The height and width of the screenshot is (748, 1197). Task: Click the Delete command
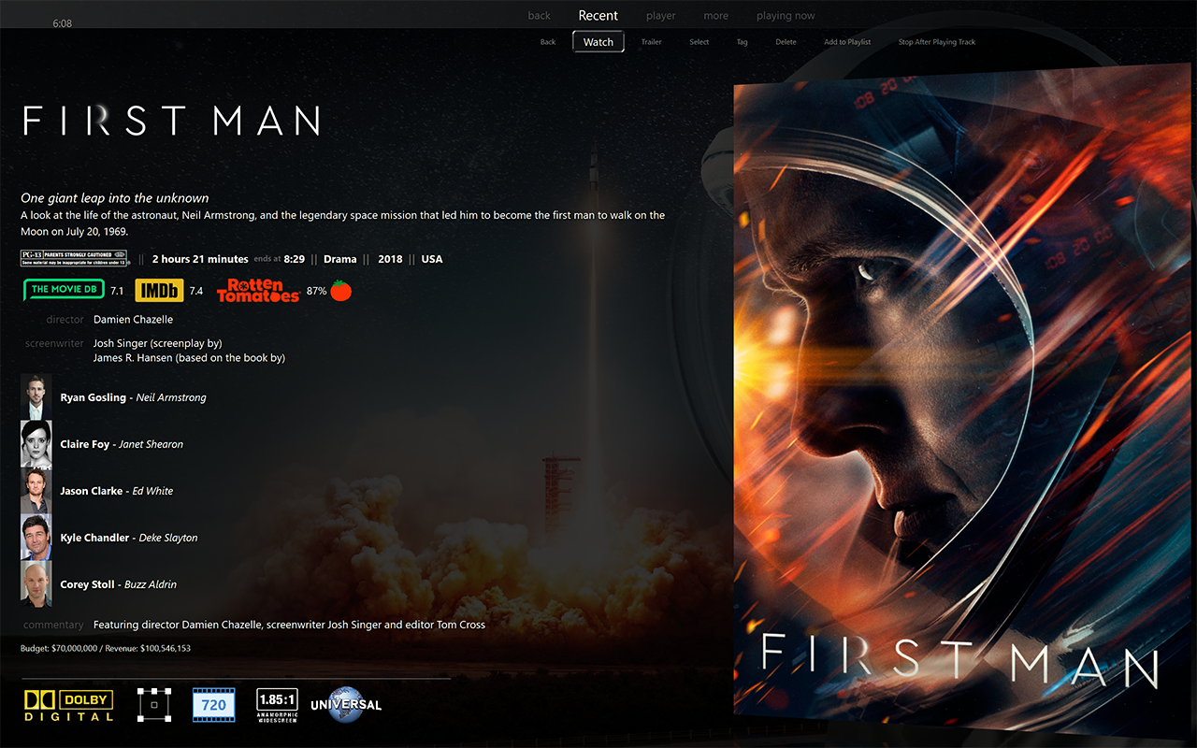[x=786, y=42]
